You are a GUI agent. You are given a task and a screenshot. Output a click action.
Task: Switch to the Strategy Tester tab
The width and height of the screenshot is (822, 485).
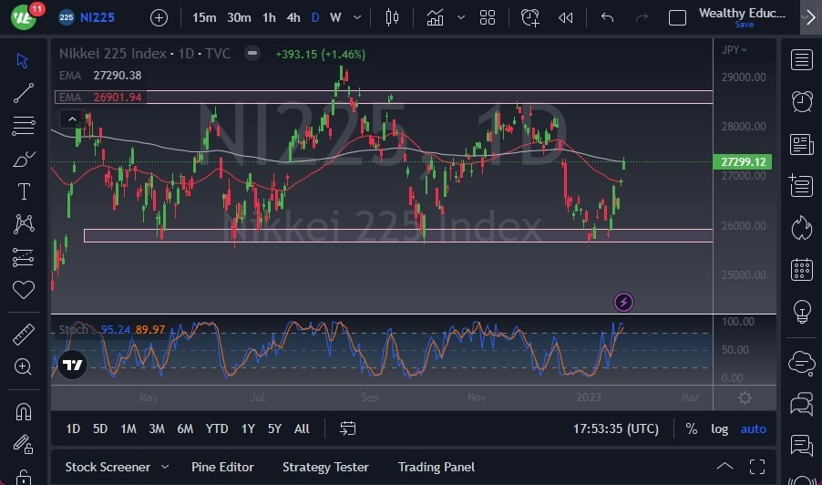325,467
